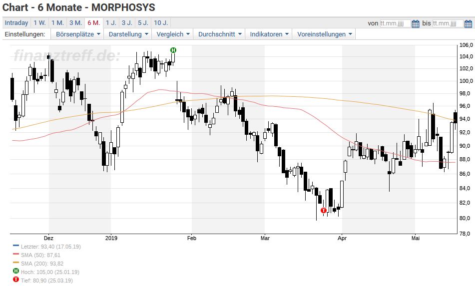Viewport: 475px width, 286px height.
Task: Open the 'bis' date calendar picker icon
Action: pyautogui.click(x=468, y=23)
